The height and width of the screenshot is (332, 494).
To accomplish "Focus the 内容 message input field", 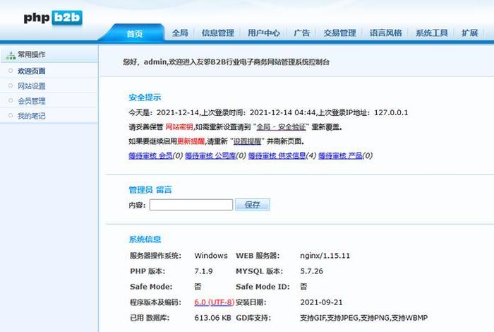I will point(191,205).
